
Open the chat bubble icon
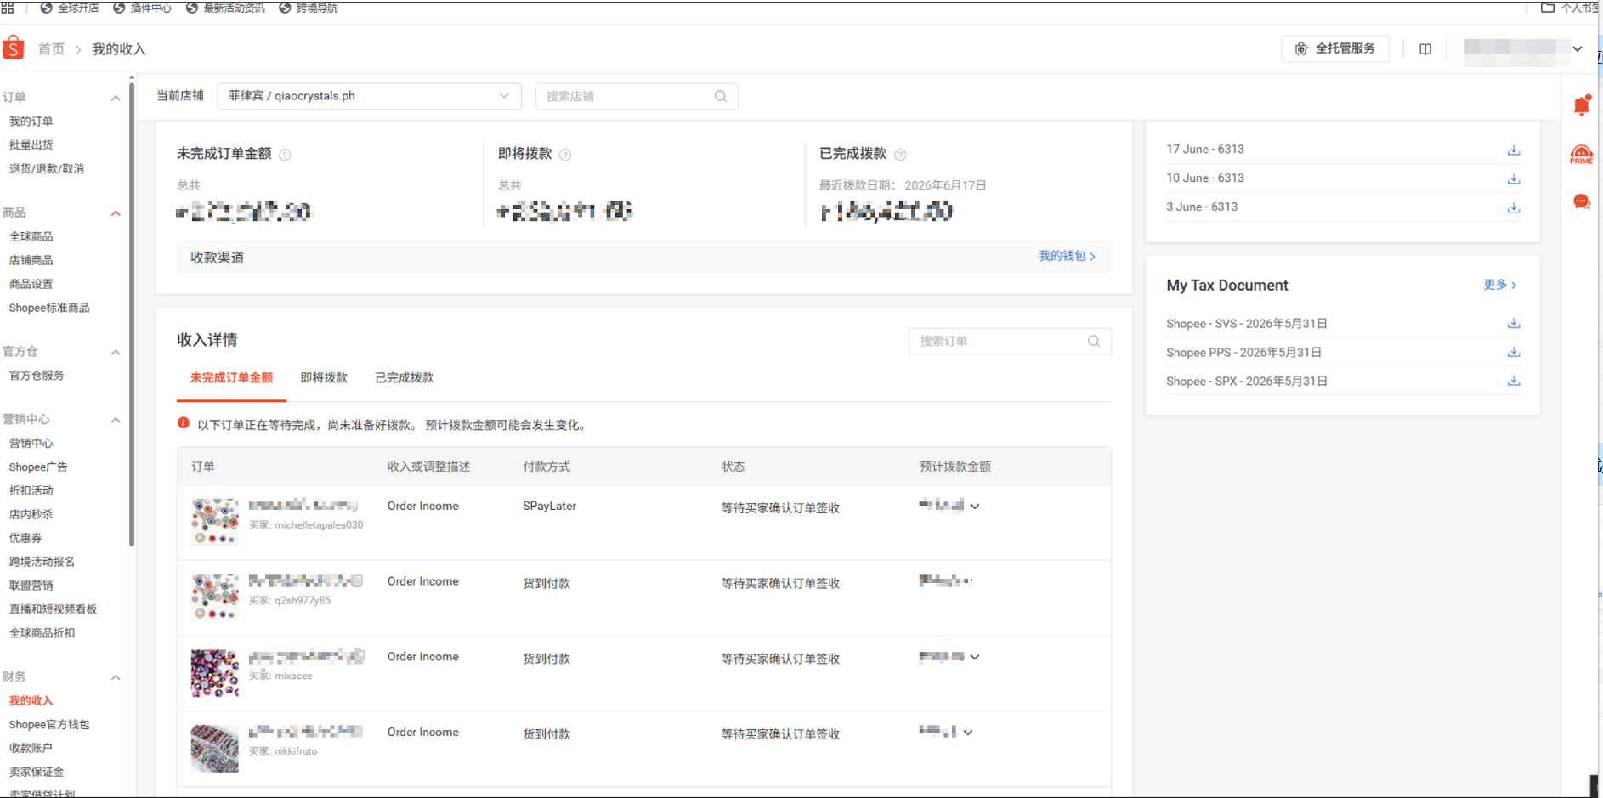tap(1582, 201)
